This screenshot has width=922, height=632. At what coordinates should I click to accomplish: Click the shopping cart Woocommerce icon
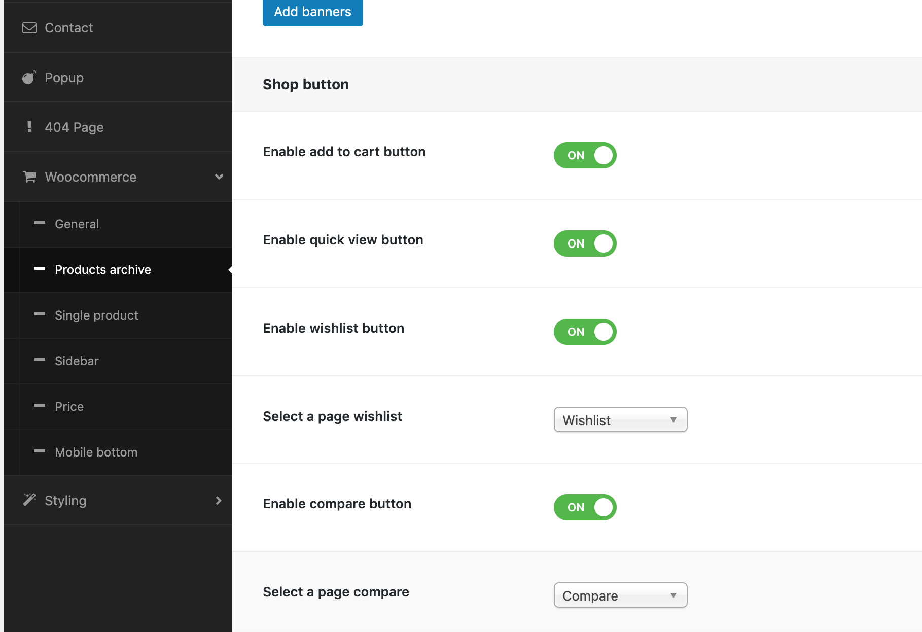[29, 177]
